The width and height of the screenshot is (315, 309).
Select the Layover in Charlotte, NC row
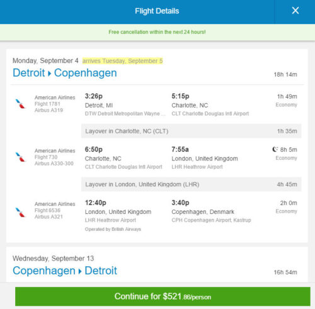191,131
